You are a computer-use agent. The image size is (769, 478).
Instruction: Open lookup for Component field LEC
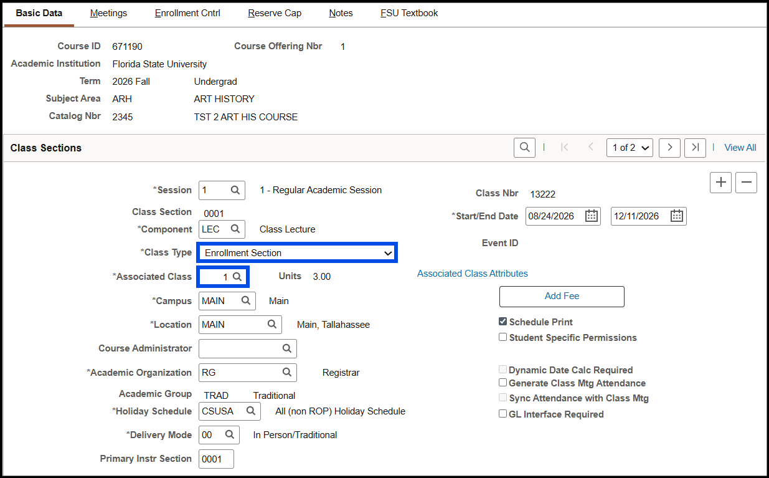pyautogui.click(x=235, y=229)
